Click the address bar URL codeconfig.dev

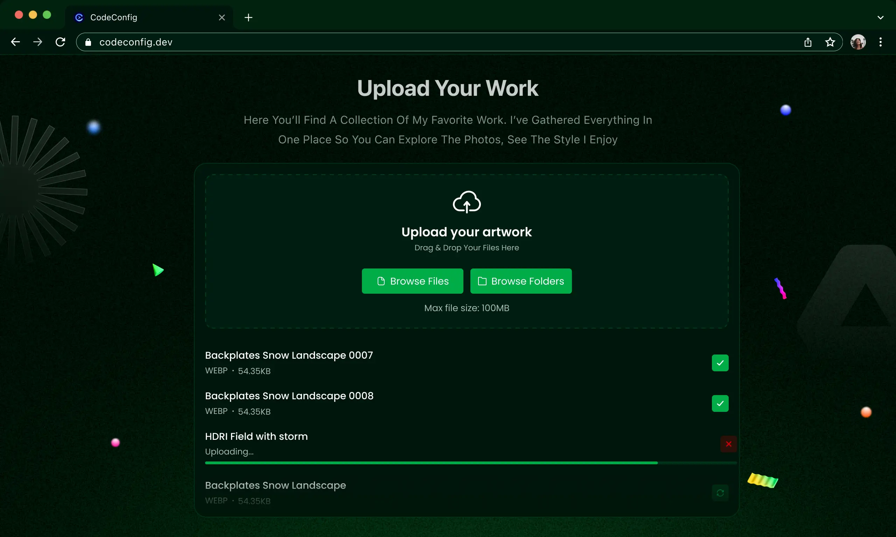tap(136, 42)
